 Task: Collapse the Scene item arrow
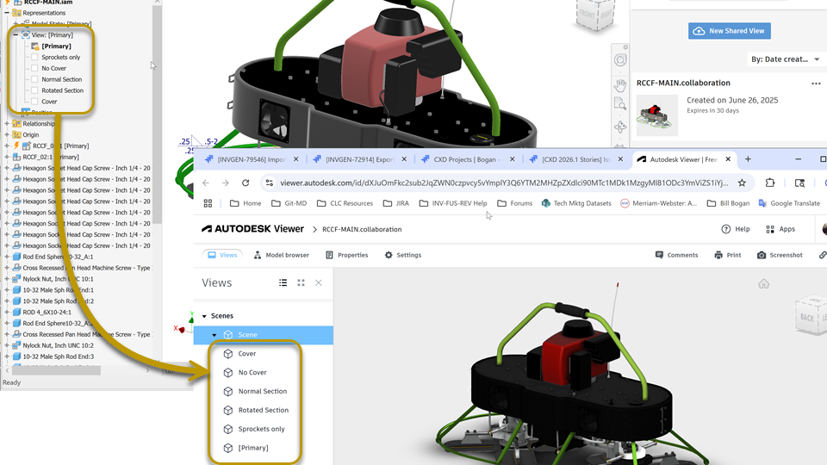coord(215,335)
